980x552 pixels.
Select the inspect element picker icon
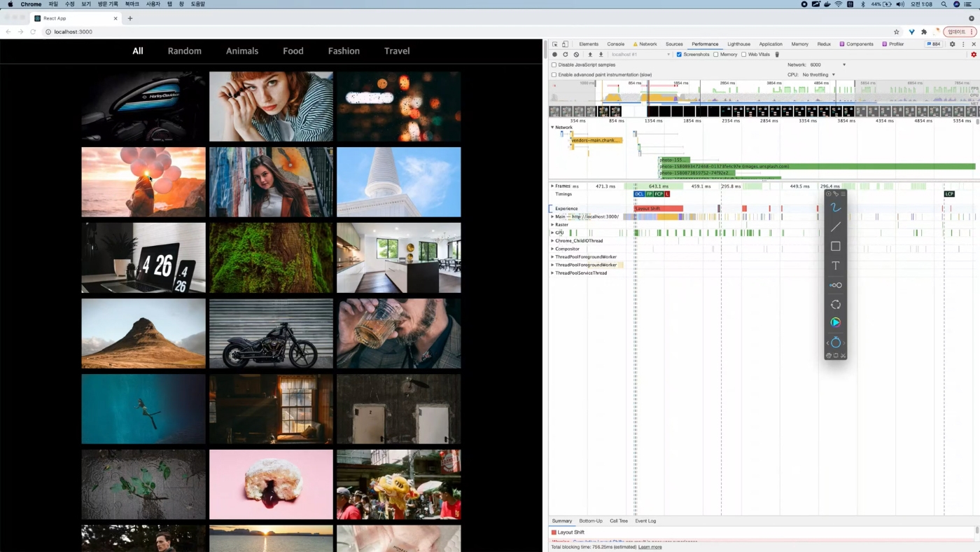(554, 44)
